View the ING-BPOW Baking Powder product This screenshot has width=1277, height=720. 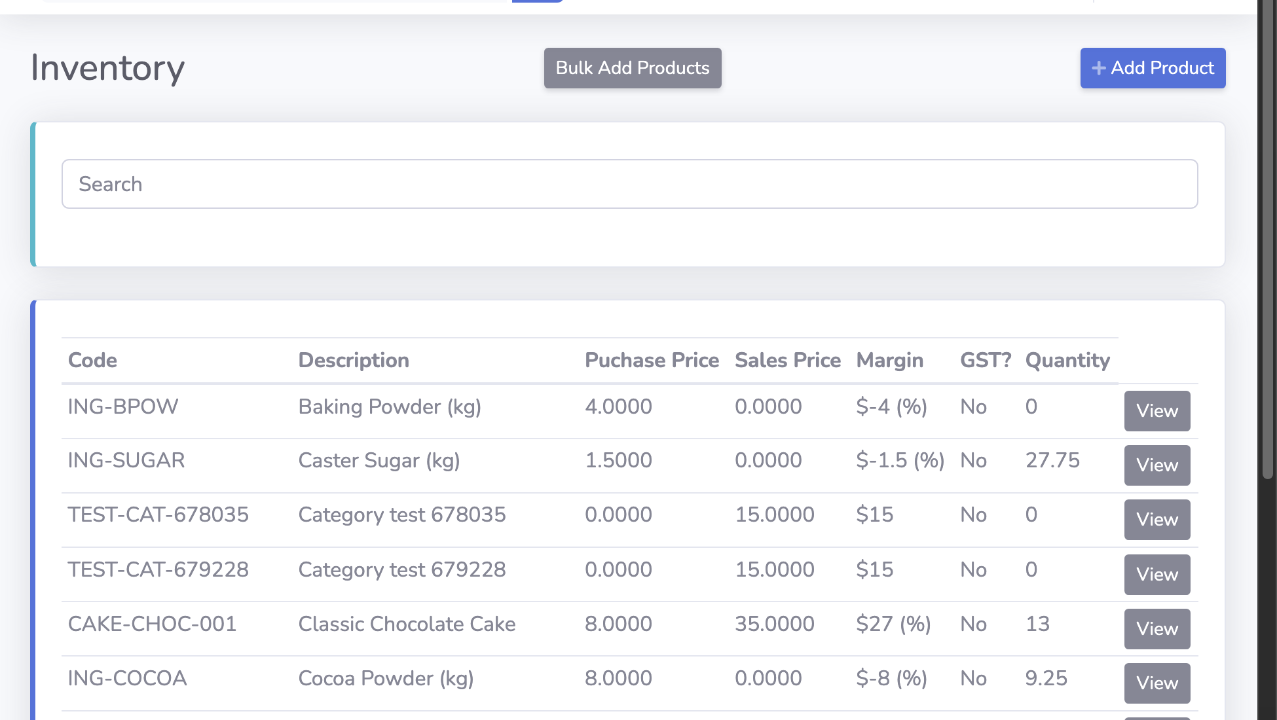click(x=1157, y=411)
